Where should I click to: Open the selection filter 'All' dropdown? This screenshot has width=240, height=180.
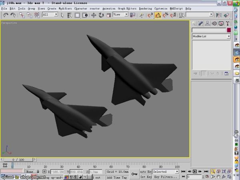[x=56, y=14]
